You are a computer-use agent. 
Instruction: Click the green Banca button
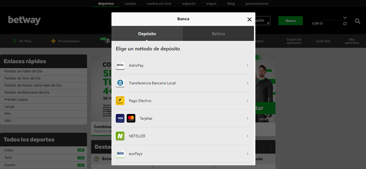291,21
